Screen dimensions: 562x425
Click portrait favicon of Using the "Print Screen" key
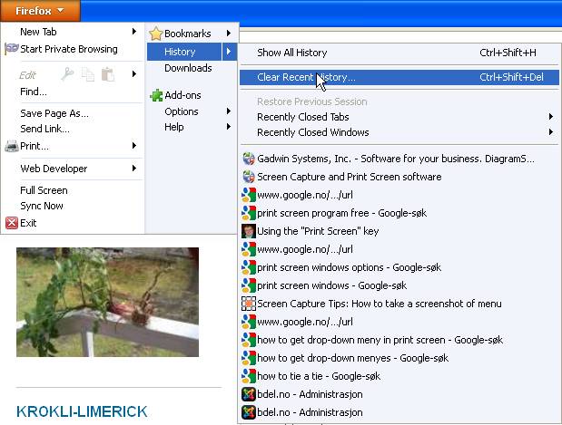pos(249,231)
